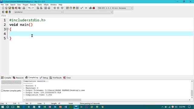This screenshot has width=194, height=109.
Task: Run Syntax Check with the checkmark icon
Action: click(x=82, y=8)
